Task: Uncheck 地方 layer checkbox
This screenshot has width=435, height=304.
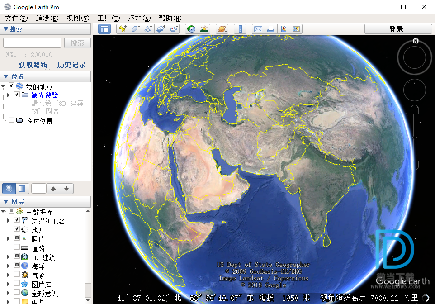Action: point(17,229)
